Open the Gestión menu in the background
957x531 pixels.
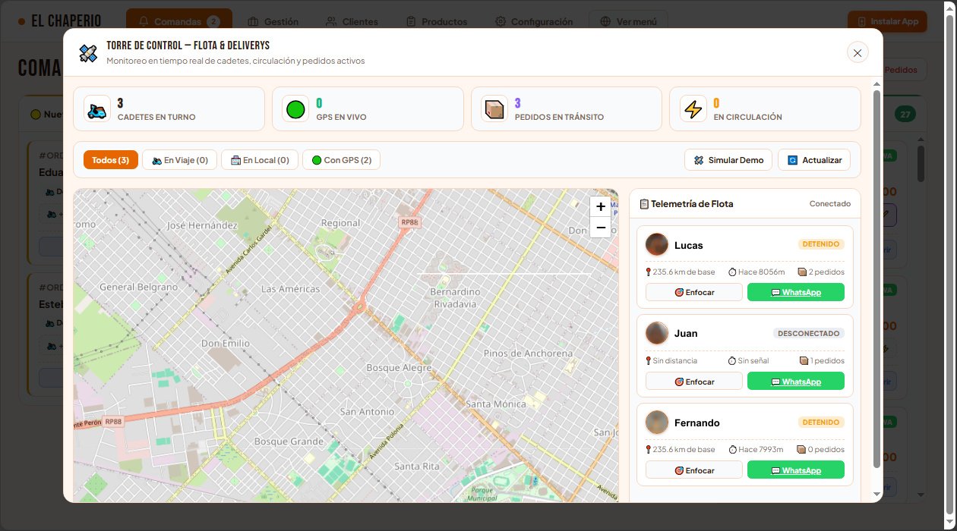point(273,21)
